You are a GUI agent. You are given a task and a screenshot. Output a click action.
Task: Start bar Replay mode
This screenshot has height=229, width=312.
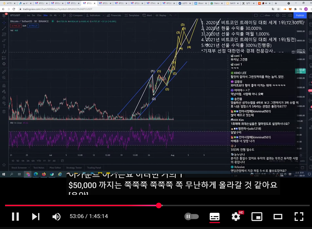pyautogui.click(x=161, y=15)
